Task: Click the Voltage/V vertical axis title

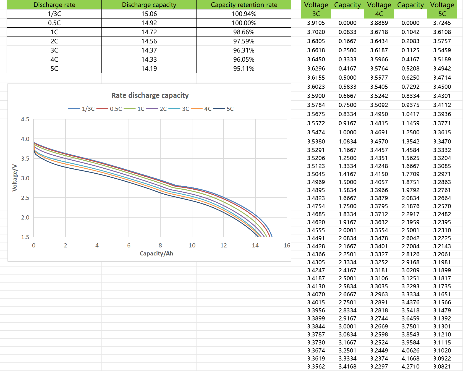Action: point(15,178)
